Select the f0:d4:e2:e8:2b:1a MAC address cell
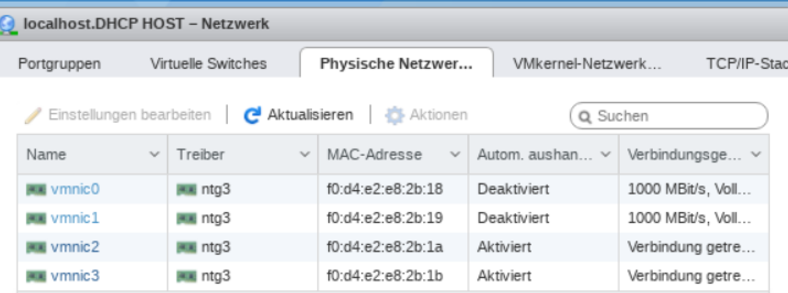 [385, 247]
